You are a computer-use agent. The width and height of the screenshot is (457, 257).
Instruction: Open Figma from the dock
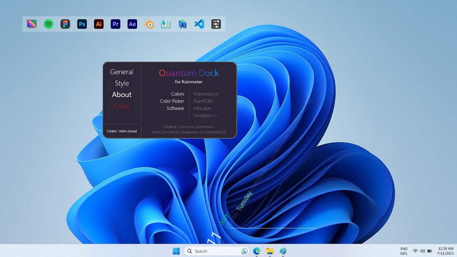(65, 24)
